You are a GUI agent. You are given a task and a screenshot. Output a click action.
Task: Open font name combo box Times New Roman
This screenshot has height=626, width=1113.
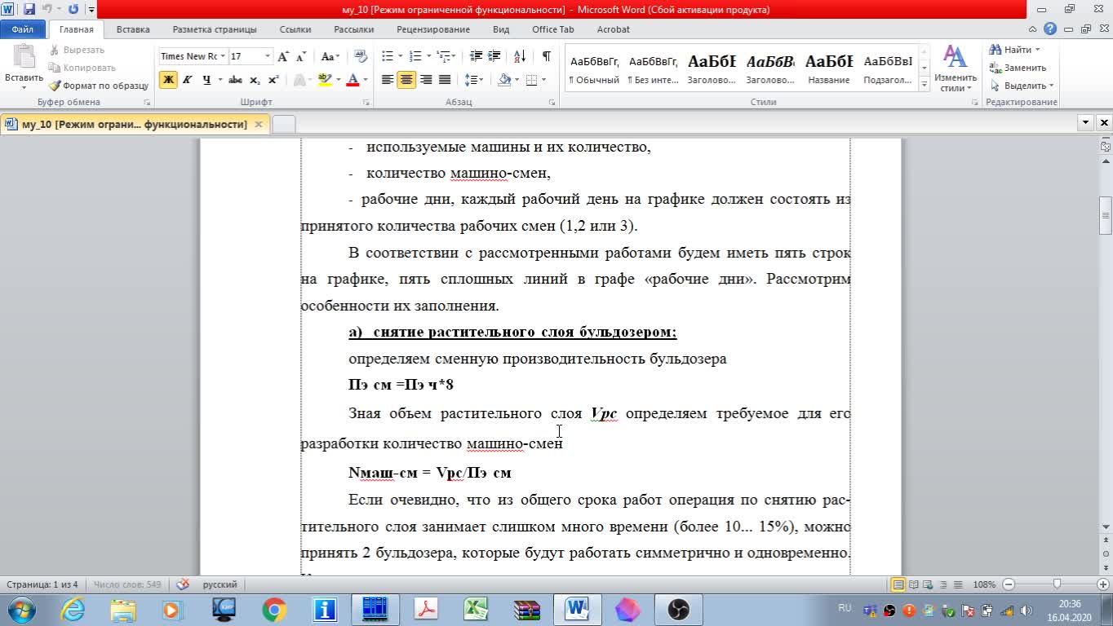193,56
